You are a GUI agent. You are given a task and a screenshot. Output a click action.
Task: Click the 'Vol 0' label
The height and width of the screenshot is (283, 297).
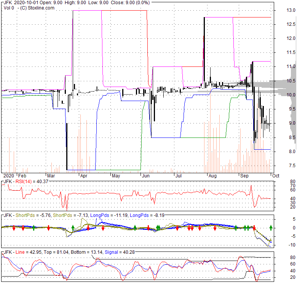(x=9, y=8)
